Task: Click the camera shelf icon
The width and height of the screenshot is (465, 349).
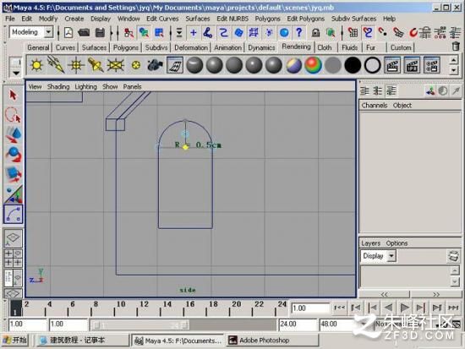Action: pos(155,65)
